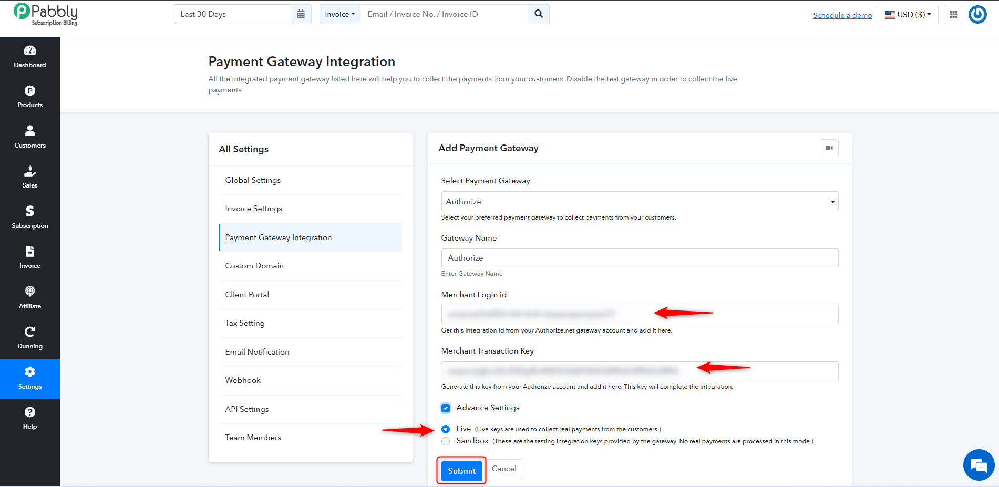Click the Merchant Login id field
This screenshot has height=487, width=999.
click(640, 314)
